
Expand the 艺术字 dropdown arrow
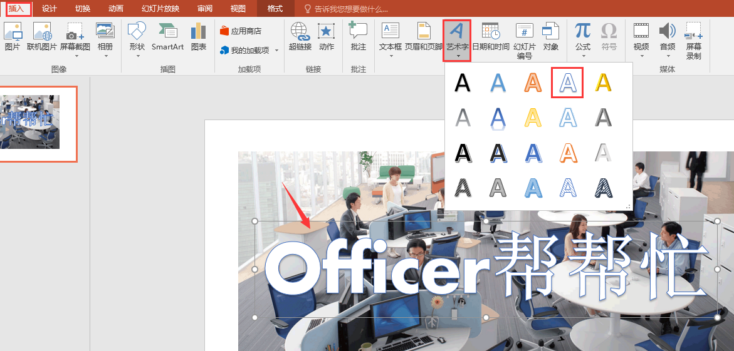click(x=458, y=56)
